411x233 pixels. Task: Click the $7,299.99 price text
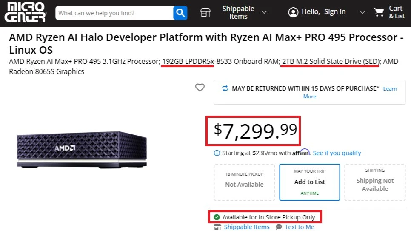coord(255,131)
